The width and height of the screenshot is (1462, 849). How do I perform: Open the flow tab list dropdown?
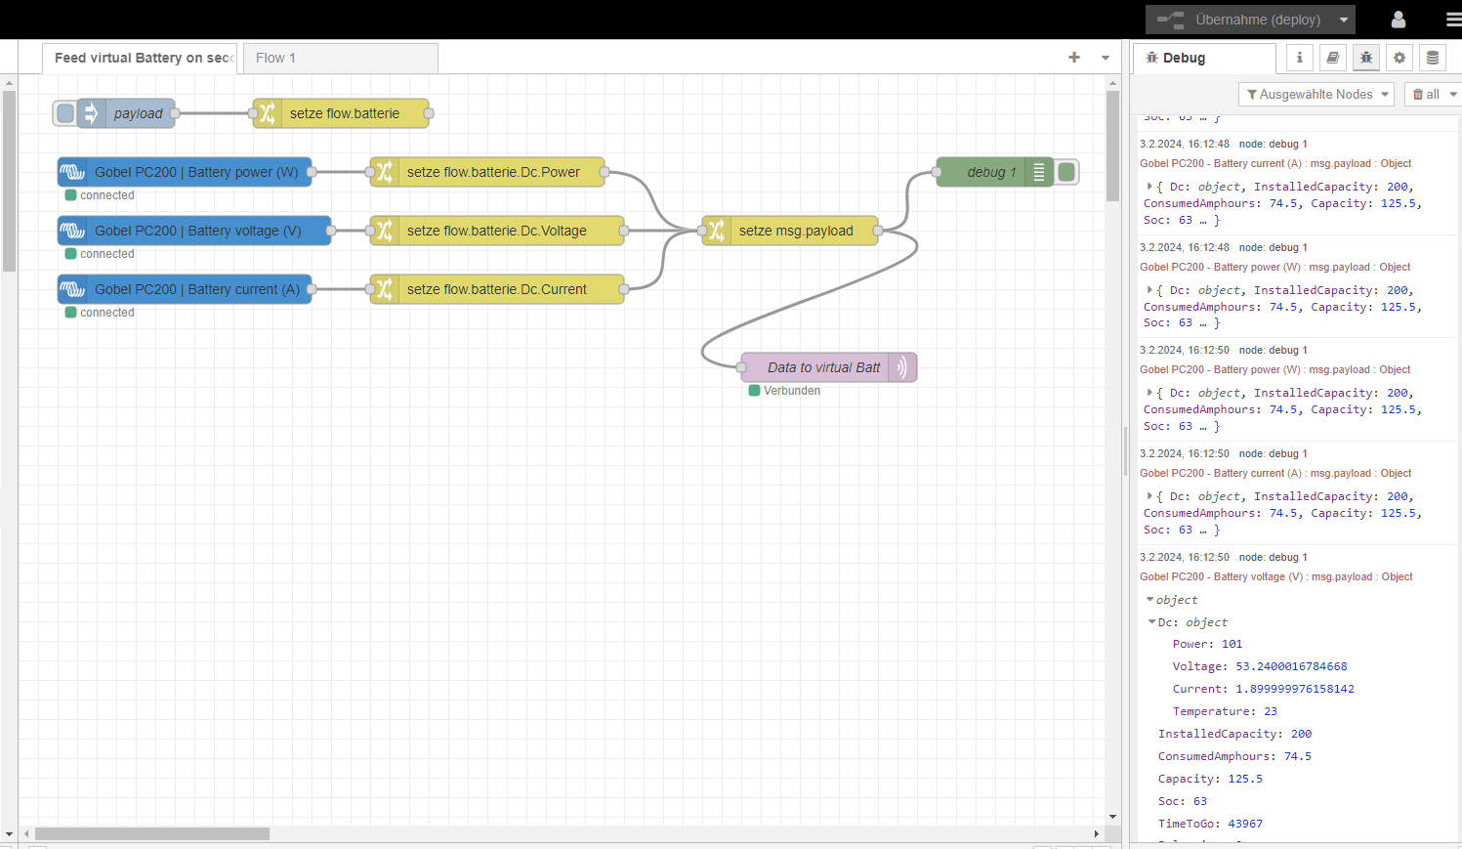point(1106,58)
